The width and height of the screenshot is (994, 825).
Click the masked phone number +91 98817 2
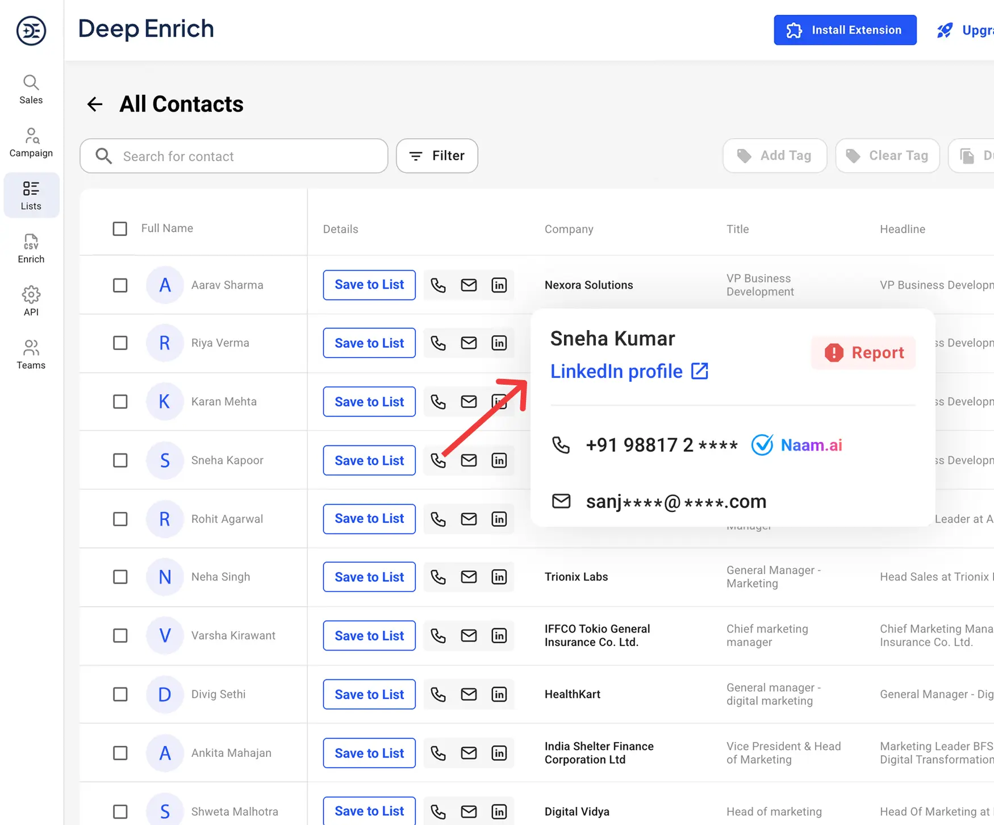click(662, 445)
